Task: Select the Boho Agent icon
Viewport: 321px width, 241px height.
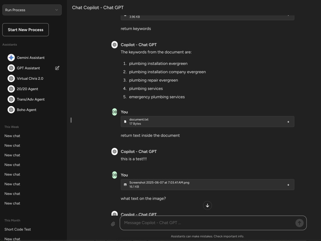Action: point(11,110)
